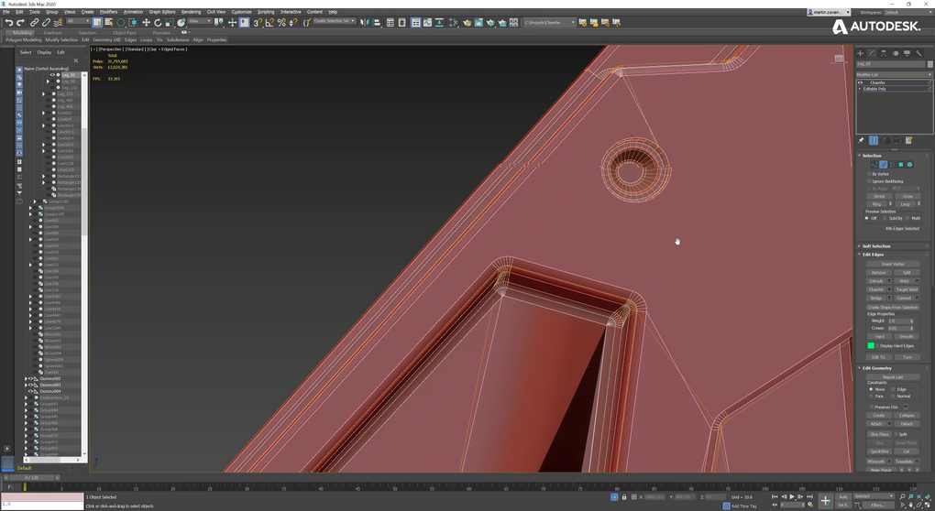The image size is (935, 511).
Task: Switch to Polygon sub-object selection mode
Action: point(900,165)
